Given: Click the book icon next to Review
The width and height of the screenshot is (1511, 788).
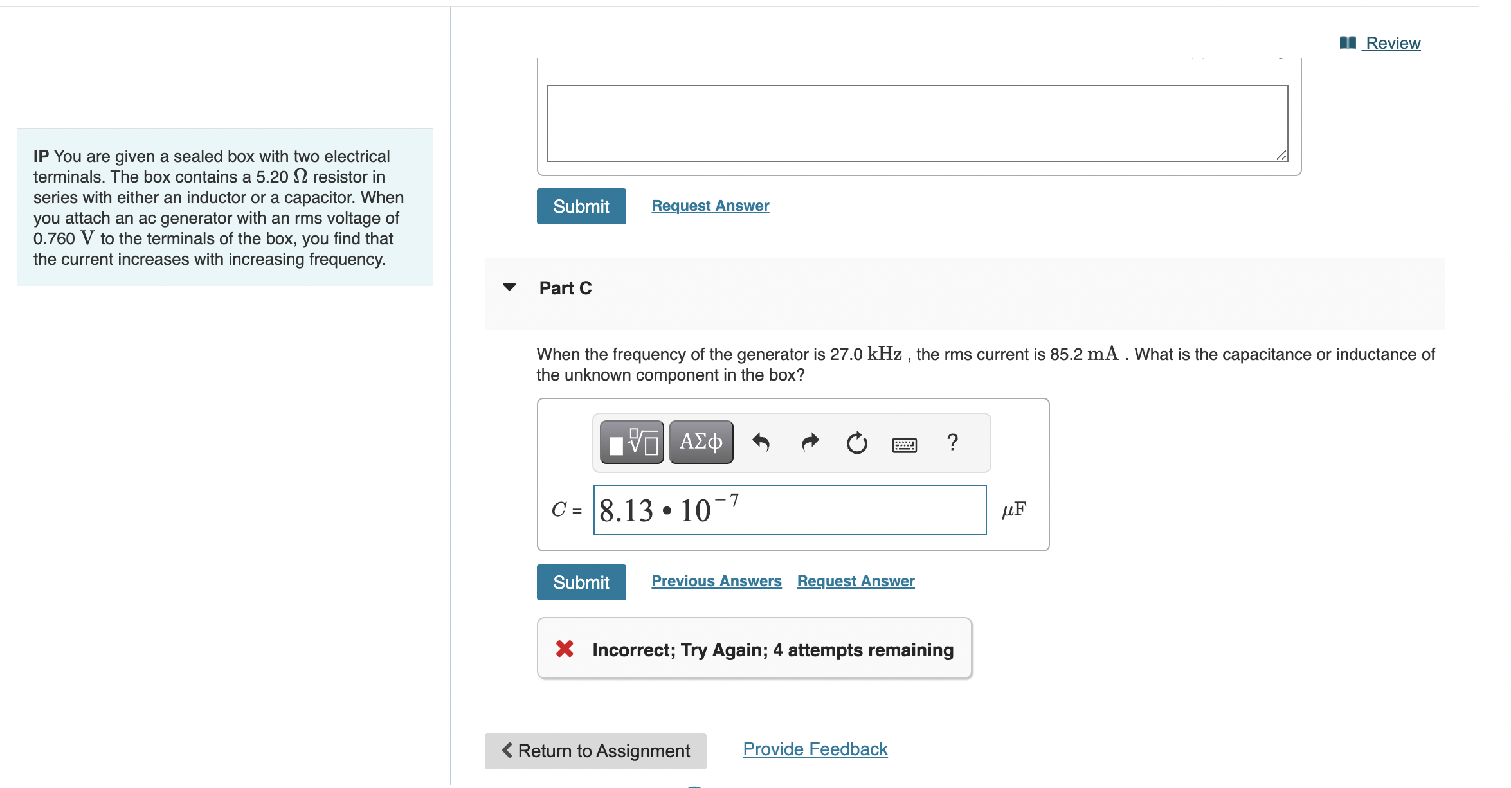Looking at the screenshot, I should tap(1347, 42).
